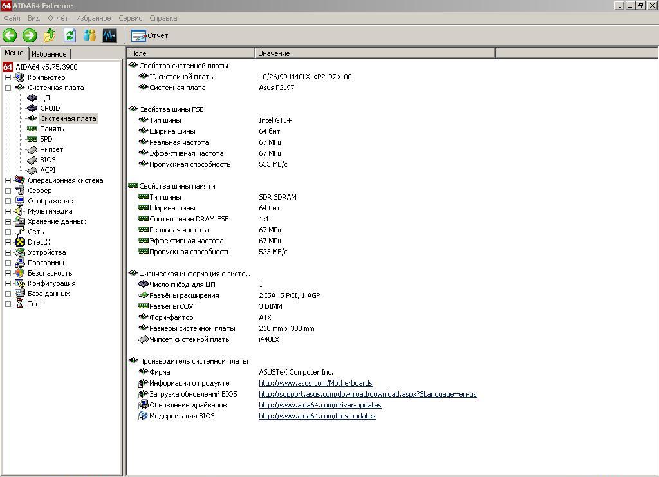Select the CPUID chip icon
Screen dimensions: 659x477
tap(32, 108)
